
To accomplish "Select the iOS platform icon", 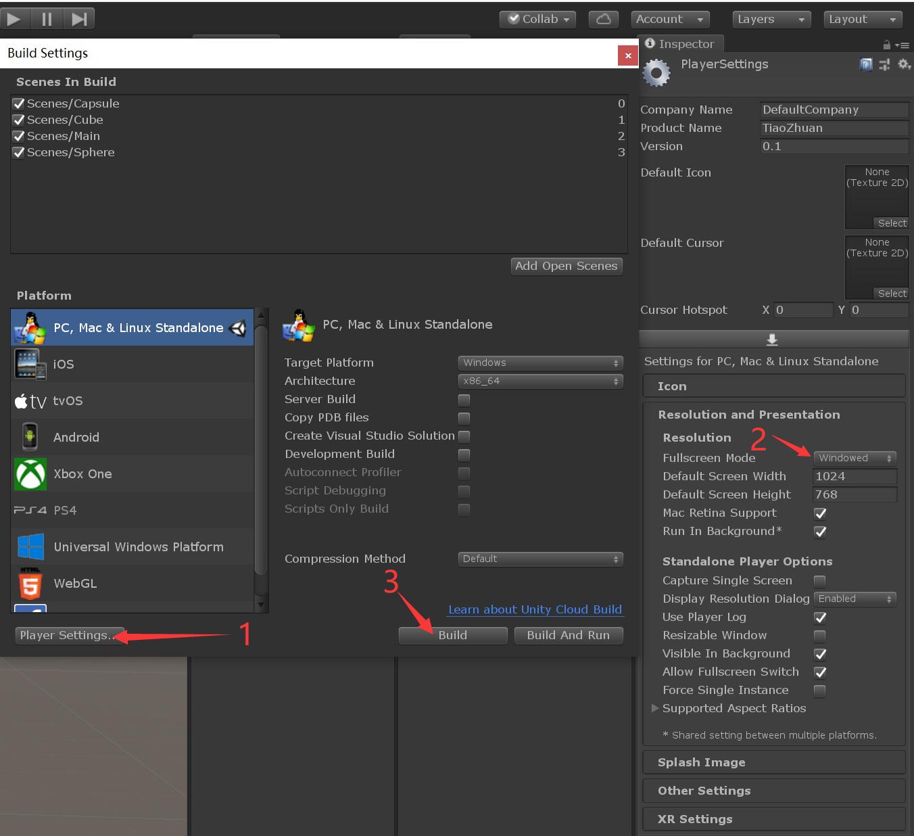I will point(30,364).
